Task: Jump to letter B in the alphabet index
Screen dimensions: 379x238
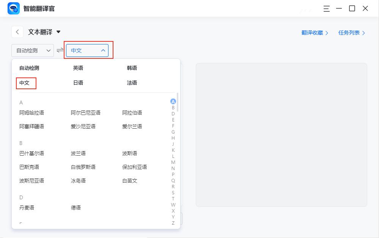Action: 173,108
